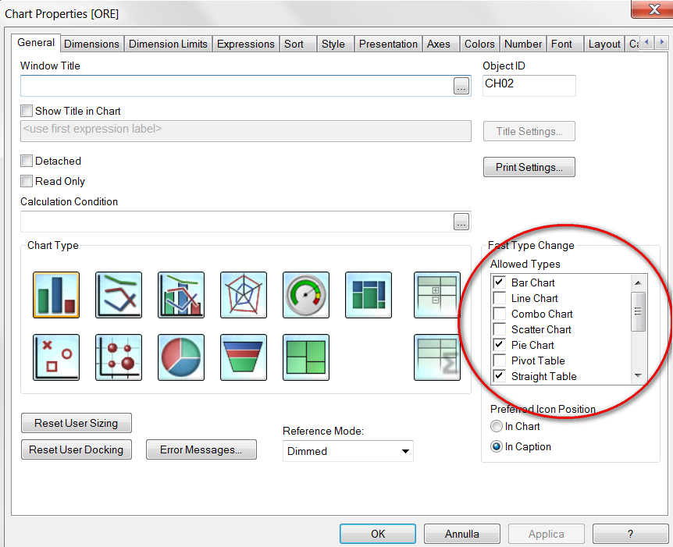Click the help question mark button

(x=630, y=534)
